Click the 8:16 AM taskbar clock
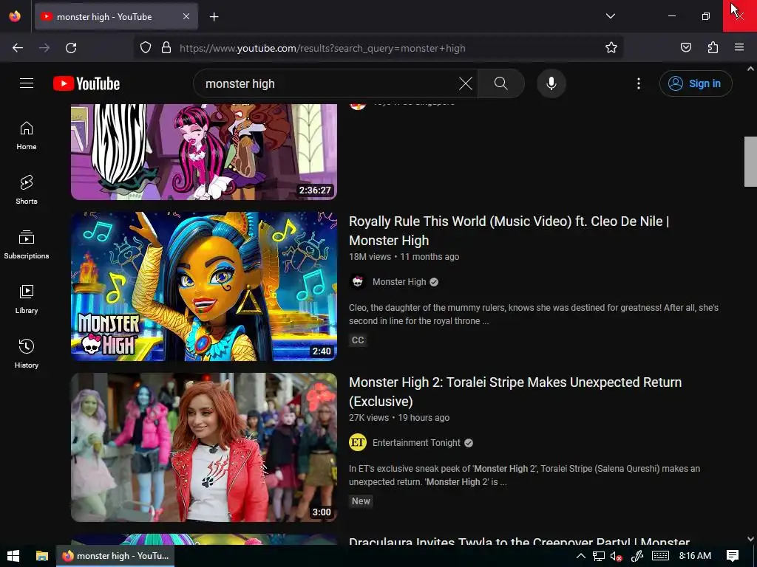 pos(695,556)
